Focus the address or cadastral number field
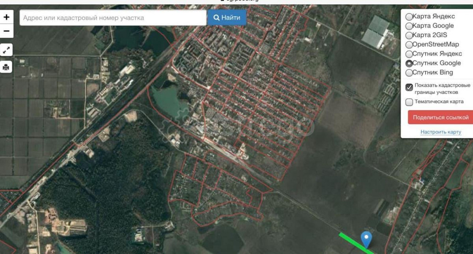The width and height of the screenshot is (473, 254). [113, 18]
